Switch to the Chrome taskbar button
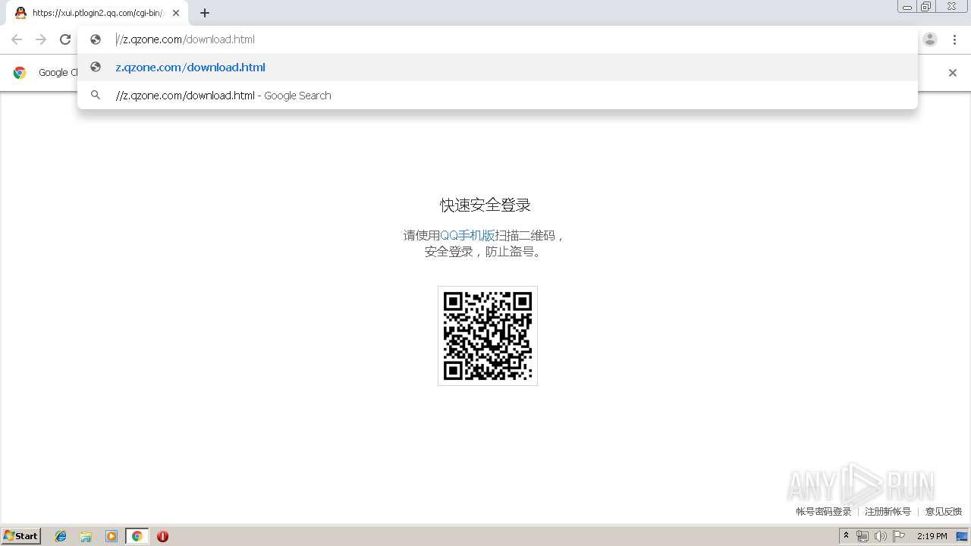The height and width of the screenshot is (546, 971). pos(137,536)
